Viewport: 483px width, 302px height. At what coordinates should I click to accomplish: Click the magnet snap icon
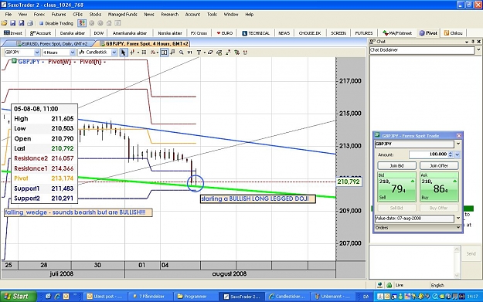click(246, 53)
